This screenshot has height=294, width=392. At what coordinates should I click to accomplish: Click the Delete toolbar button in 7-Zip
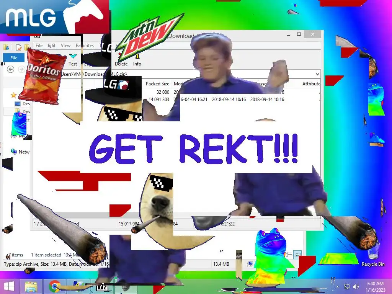121,59
